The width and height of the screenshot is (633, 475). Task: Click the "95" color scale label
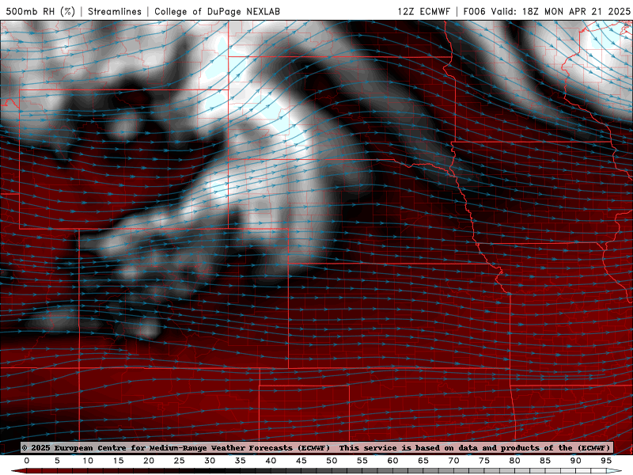[606, 461]
